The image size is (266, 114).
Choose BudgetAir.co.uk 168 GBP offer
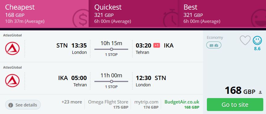(182, 104)
